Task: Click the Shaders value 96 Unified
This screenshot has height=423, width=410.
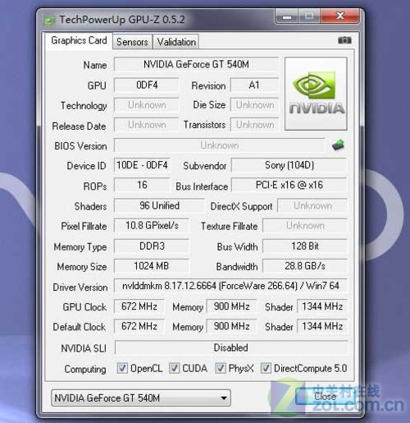Action: [159, 205]
